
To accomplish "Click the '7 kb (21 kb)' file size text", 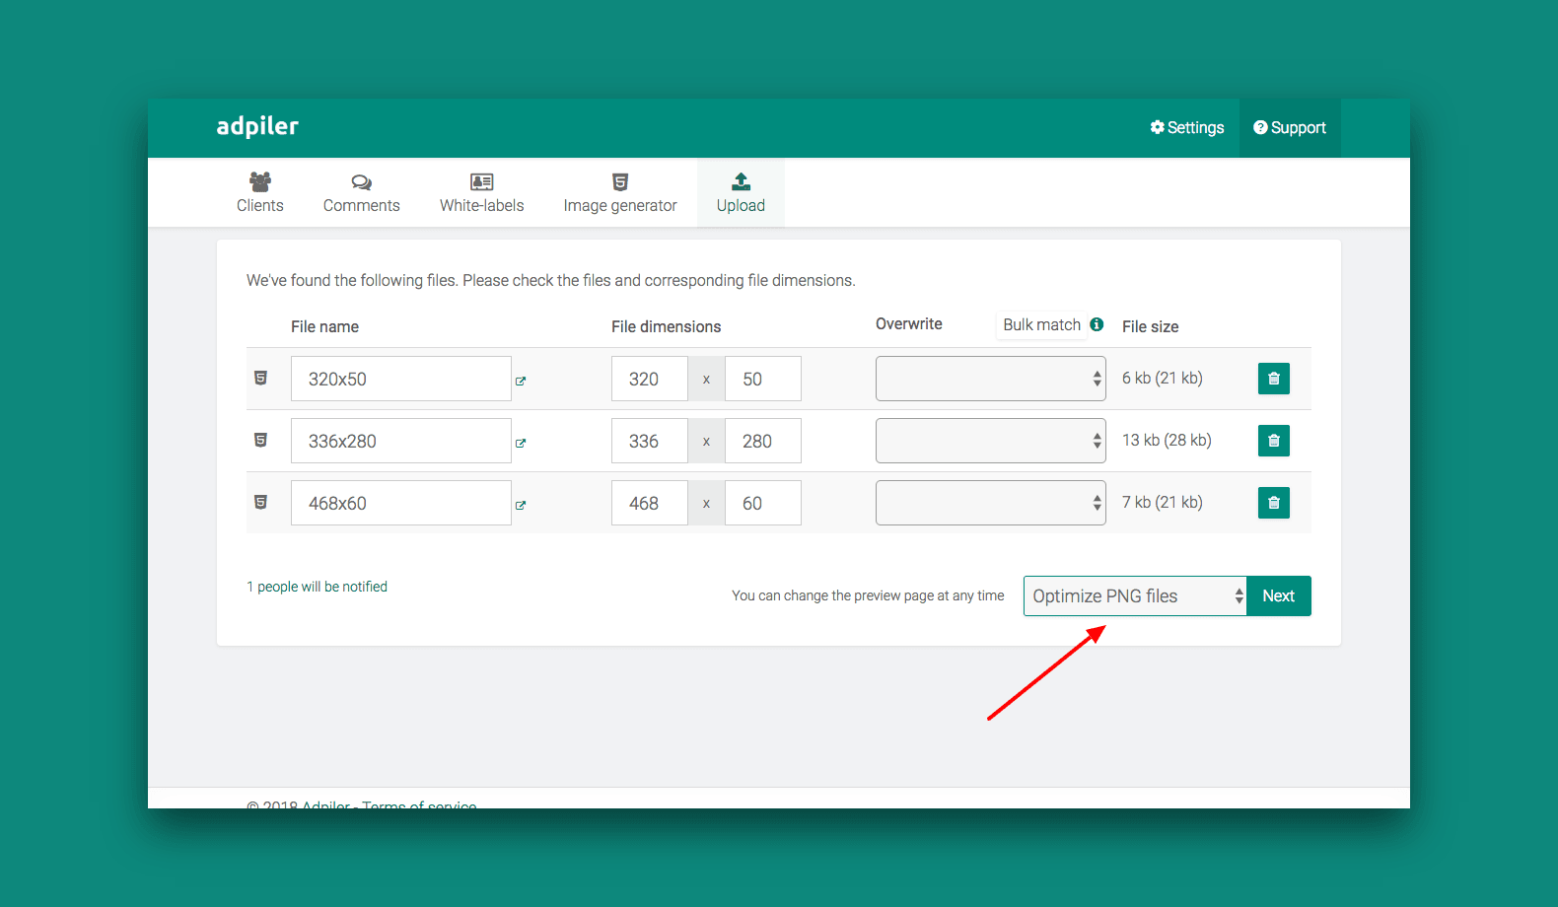I will (x=1163, y=502).
